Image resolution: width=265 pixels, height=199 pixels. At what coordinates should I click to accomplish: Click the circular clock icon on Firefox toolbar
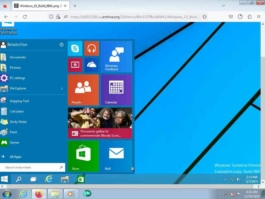point(240,17)
